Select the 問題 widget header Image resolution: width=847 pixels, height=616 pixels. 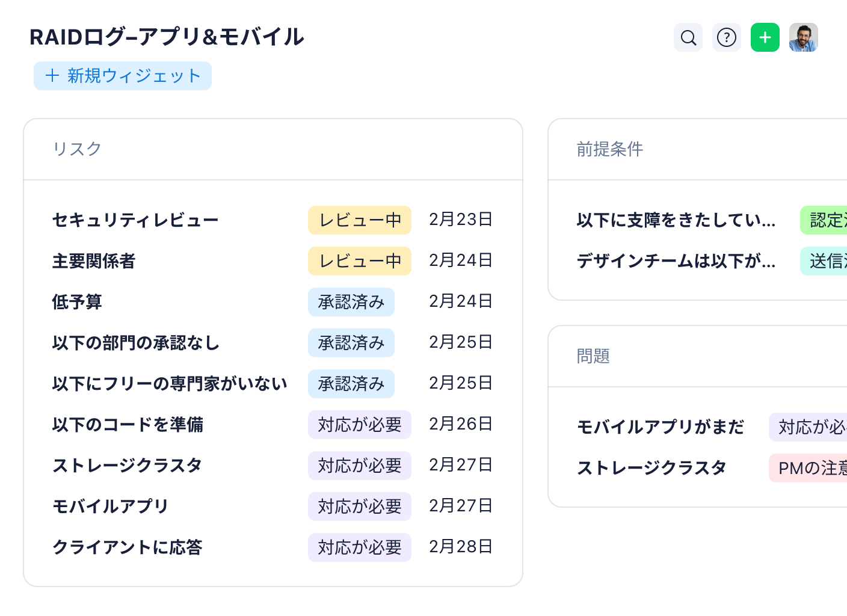tap(594, 356)
